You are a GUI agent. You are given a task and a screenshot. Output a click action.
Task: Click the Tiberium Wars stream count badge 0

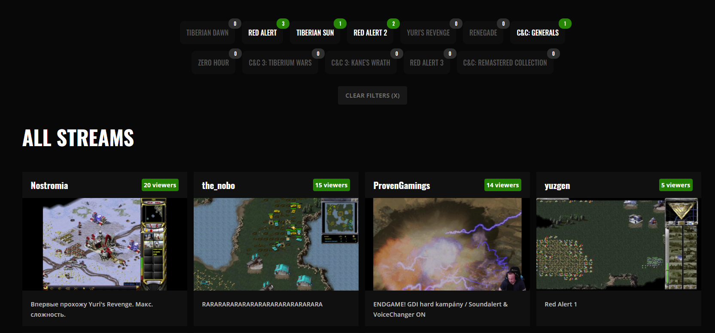(318, 54)
